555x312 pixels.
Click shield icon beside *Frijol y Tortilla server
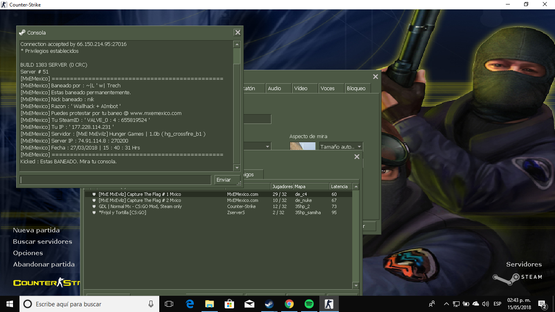click(x=94, y=212)
